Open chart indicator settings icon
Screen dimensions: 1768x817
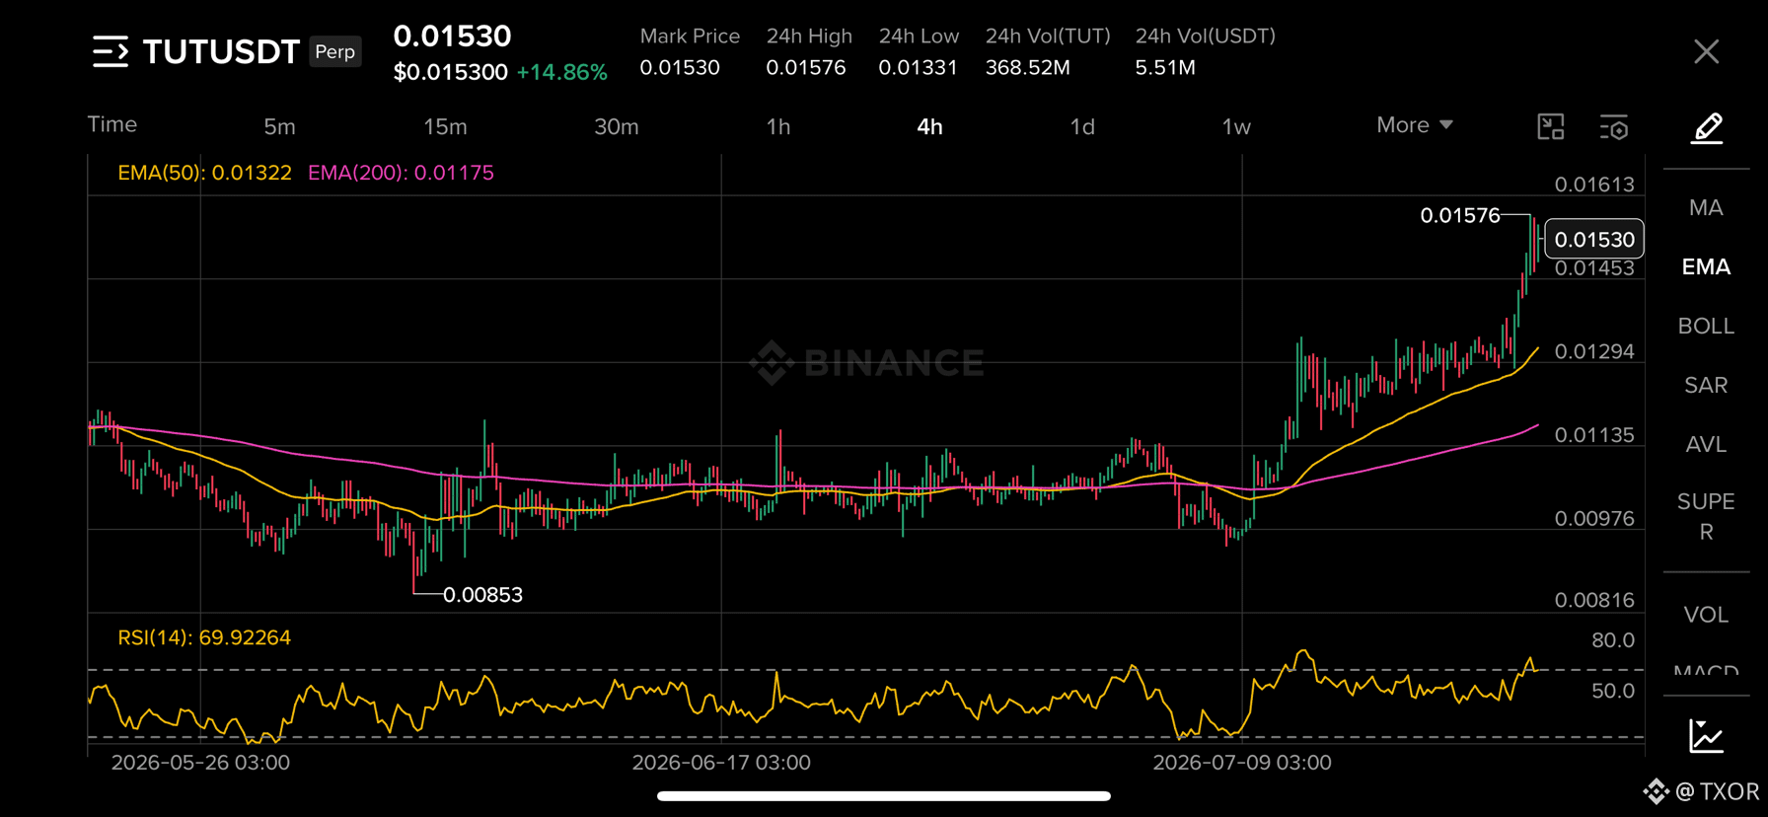click(1614, 126)
